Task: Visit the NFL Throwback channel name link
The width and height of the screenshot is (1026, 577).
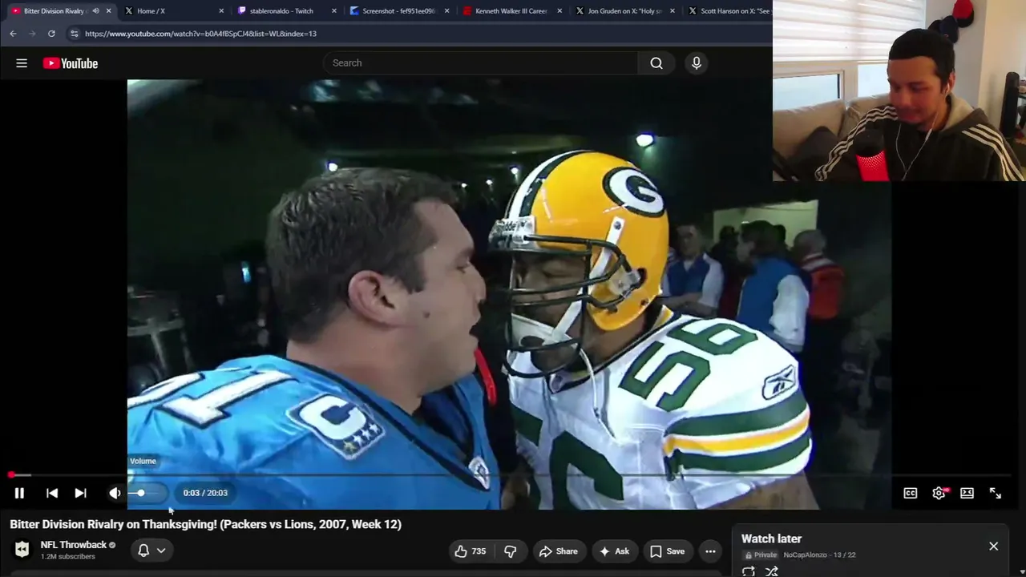Action: coord(74,545)
